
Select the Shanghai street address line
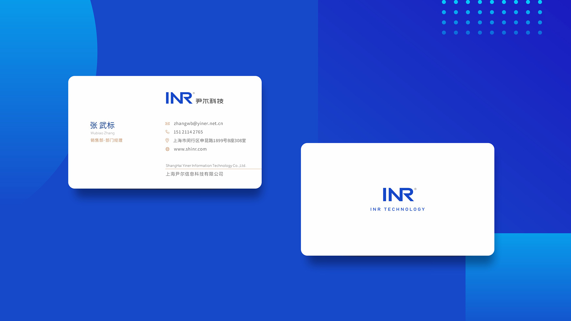pos(210,141)
